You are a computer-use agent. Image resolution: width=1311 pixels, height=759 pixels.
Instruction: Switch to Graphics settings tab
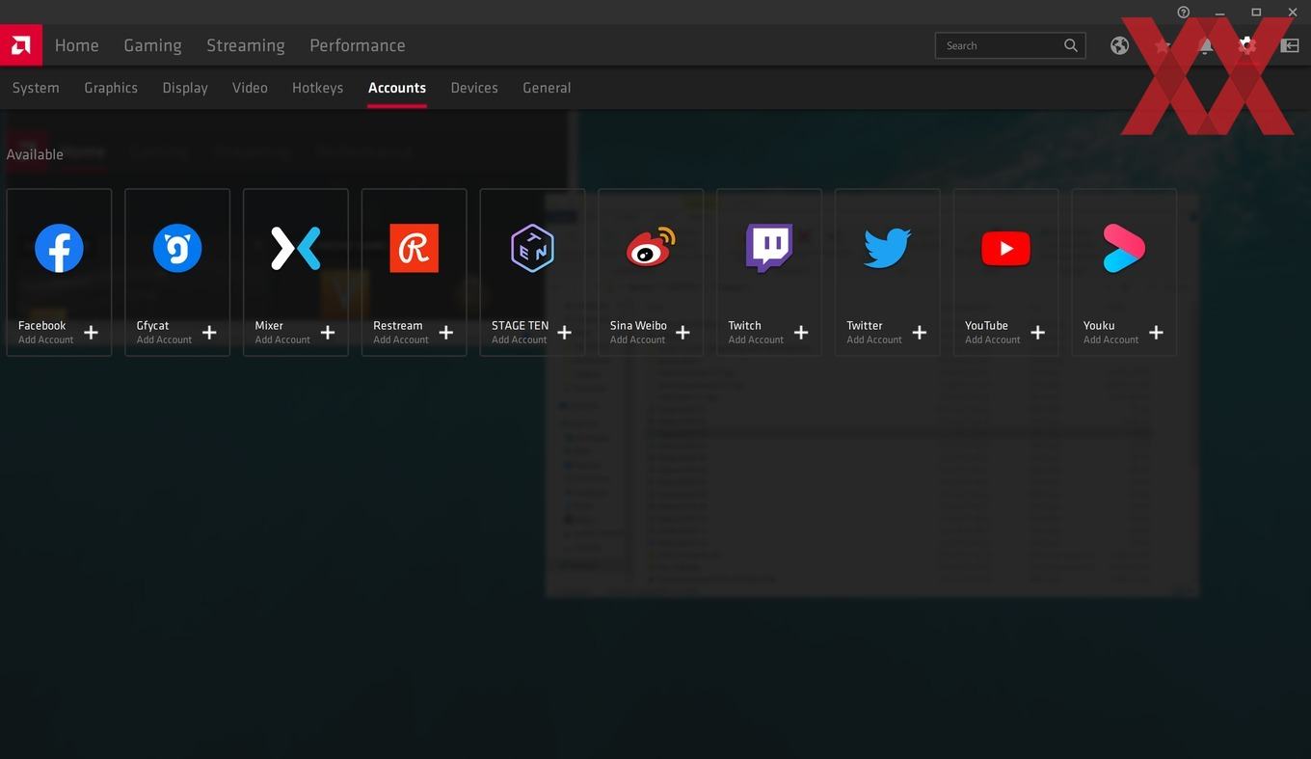(x=111, y=88)
